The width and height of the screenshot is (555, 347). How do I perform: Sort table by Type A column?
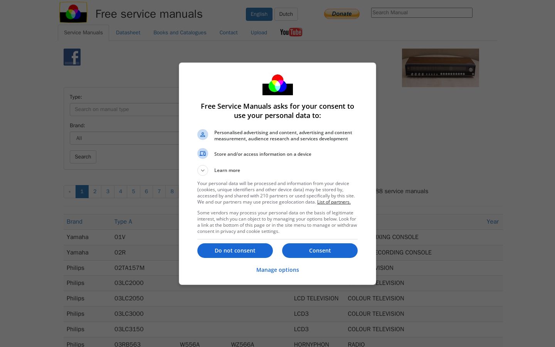[x=123, y=222]
